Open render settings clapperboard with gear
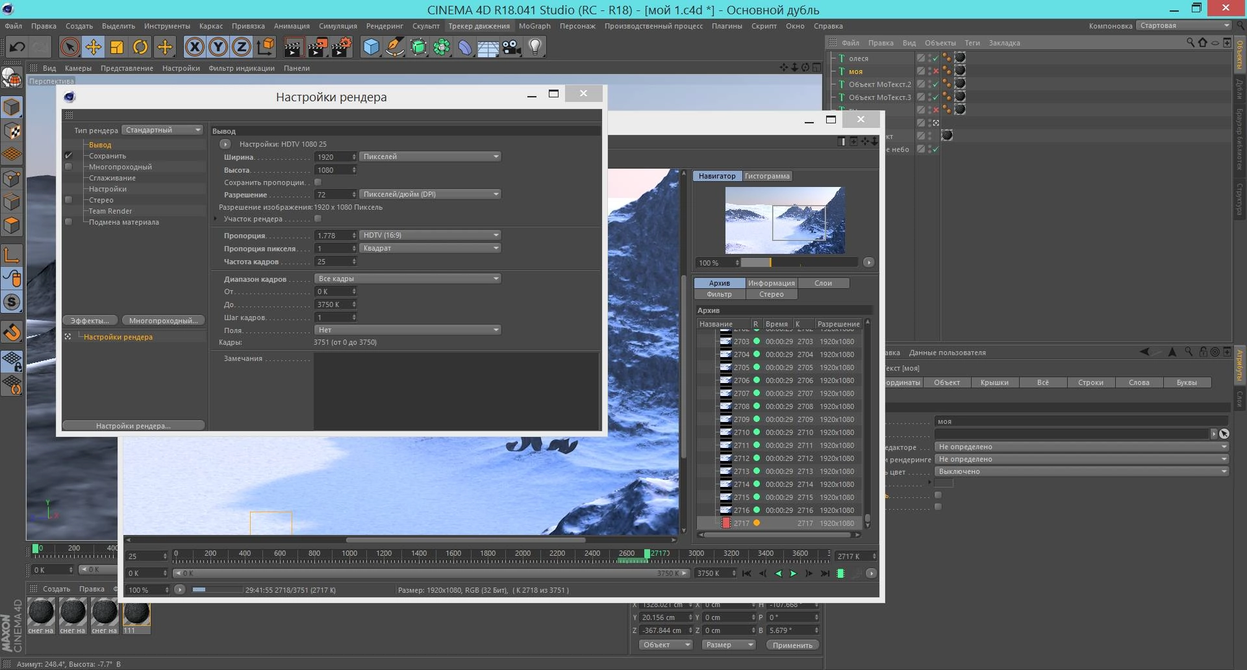Viewport: 1247px width, 670px height. [x=342, y=47]
